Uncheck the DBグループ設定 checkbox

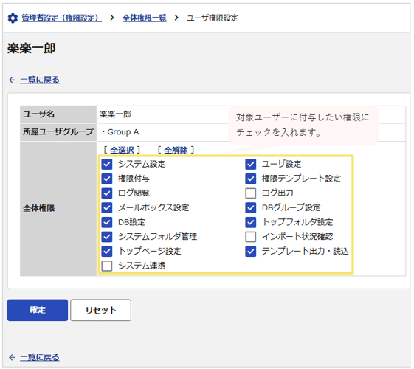click(x=251, y=208)
